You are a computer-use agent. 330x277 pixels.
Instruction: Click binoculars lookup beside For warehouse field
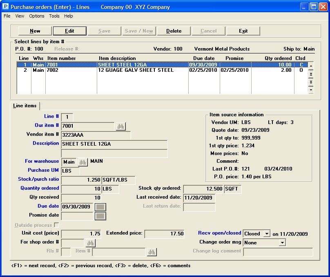pyautogui.click(x=83, y=162)
